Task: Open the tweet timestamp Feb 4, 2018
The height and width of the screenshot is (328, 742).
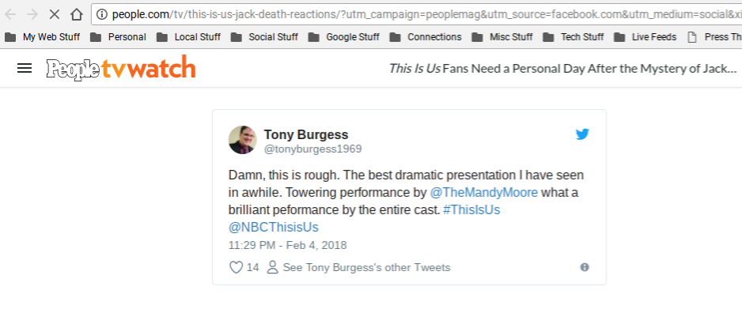Action: [287, 245]
